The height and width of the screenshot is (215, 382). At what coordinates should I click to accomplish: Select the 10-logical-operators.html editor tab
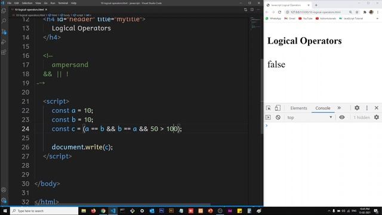click(29, 10)
